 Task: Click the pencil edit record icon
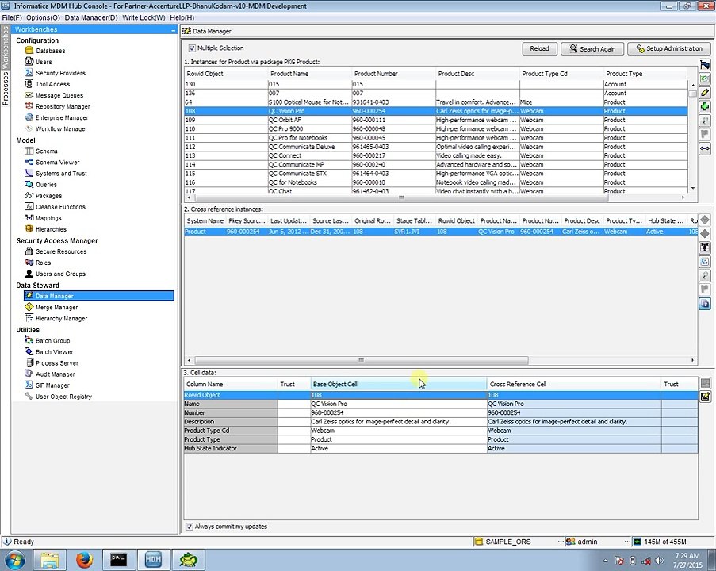pos(705,93)
